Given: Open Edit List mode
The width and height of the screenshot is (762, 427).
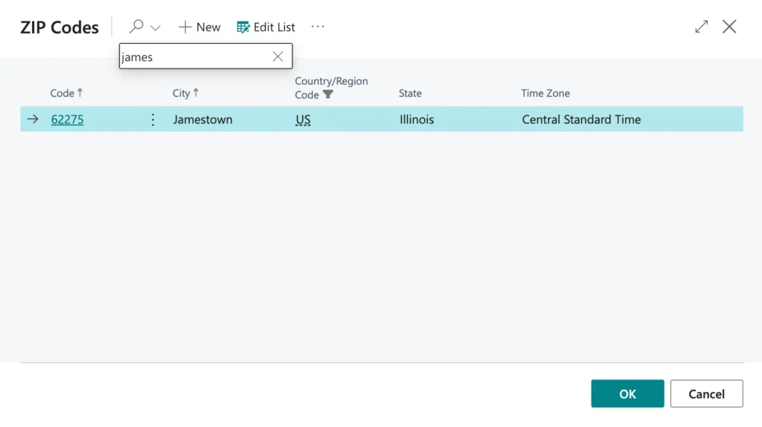Looking at the screenshot, I should [x=266, y=27].
